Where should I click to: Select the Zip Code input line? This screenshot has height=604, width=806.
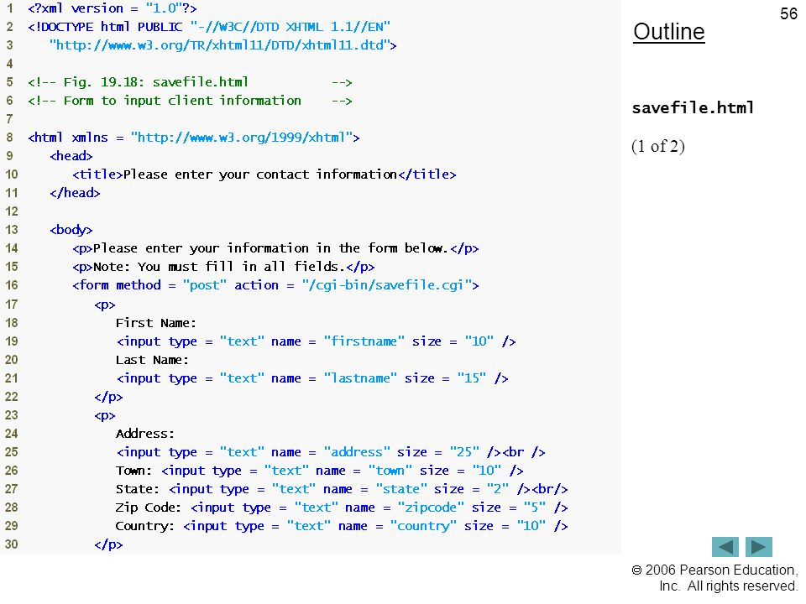342,508
